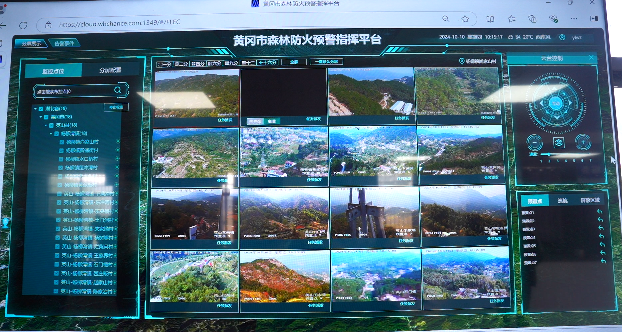Open browser zoom magnifier icon

(x=446, y=19)
